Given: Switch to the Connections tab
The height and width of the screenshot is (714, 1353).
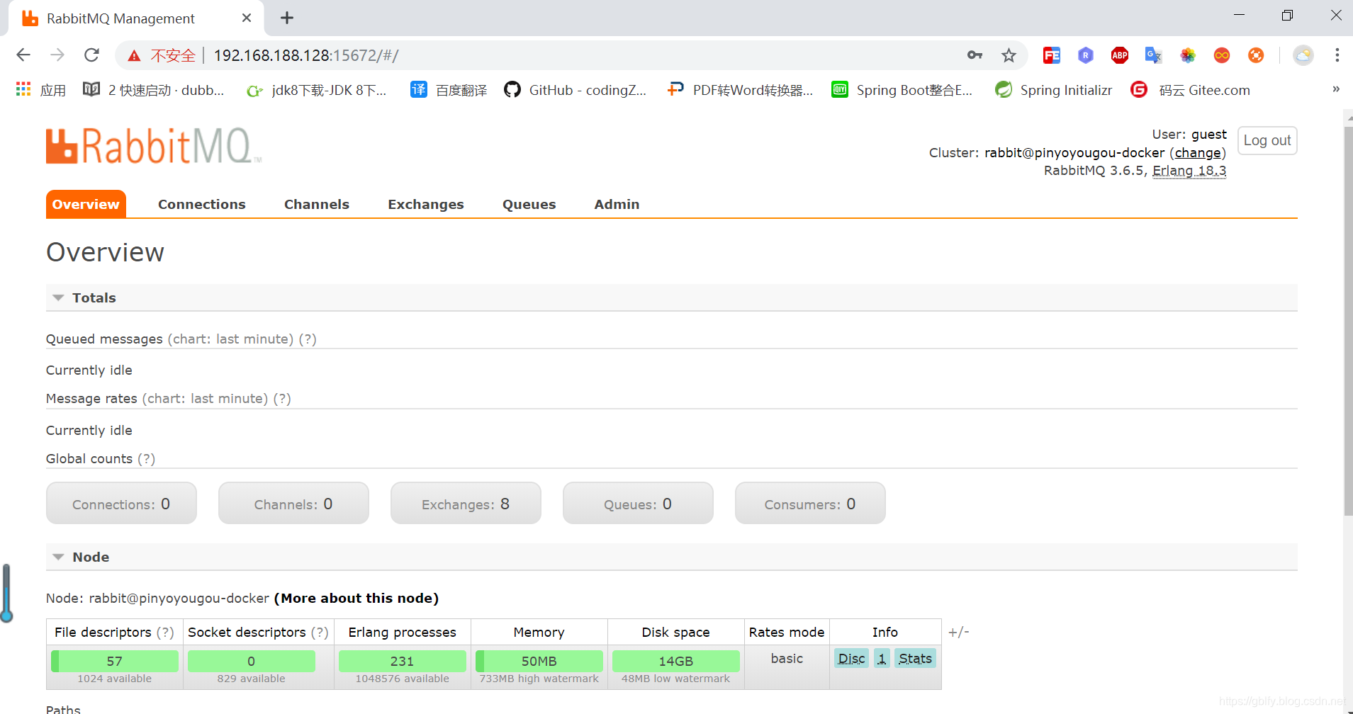Looking at the screenshot, I should tap(202, 204).
